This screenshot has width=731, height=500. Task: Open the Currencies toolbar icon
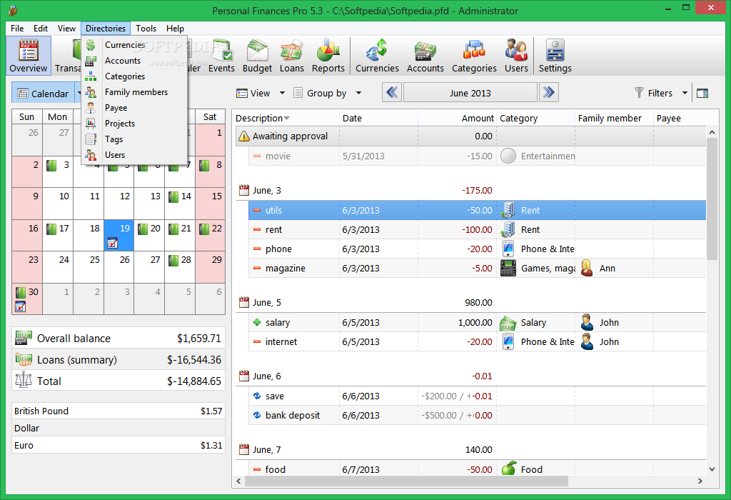click(x=377, y=56)
